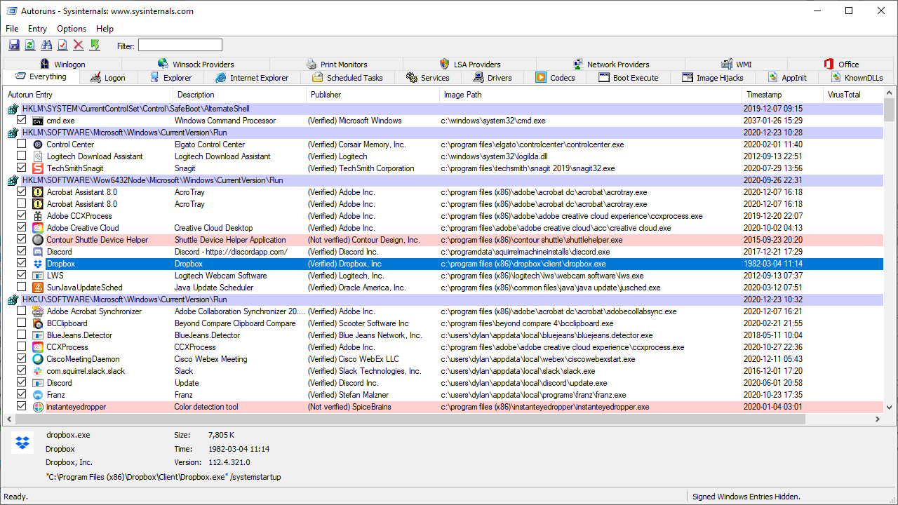The width and height of the screenshot is (898, 505).
Task: Click the SunJavaUpdateSched entry icon
Action: pyautogui.click(x=38, y=288)
